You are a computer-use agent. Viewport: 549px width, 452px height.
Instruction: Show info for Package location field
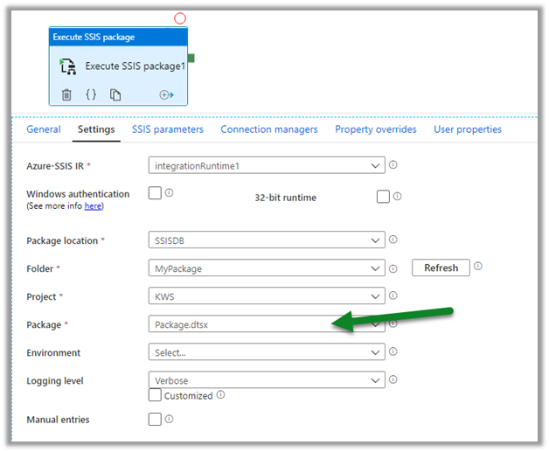(x=393, y=240)
